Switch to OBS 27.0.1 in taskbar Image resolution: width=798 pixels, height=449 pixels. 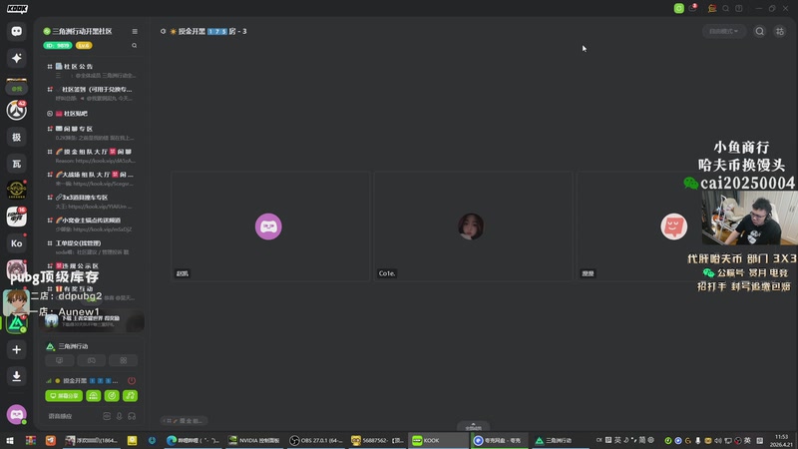[x=317, y=441]
